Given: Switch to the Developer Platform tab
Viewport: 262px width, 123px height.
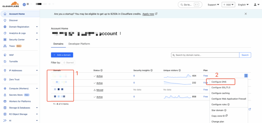Looking at the screenshot, I should coord(79,44).
